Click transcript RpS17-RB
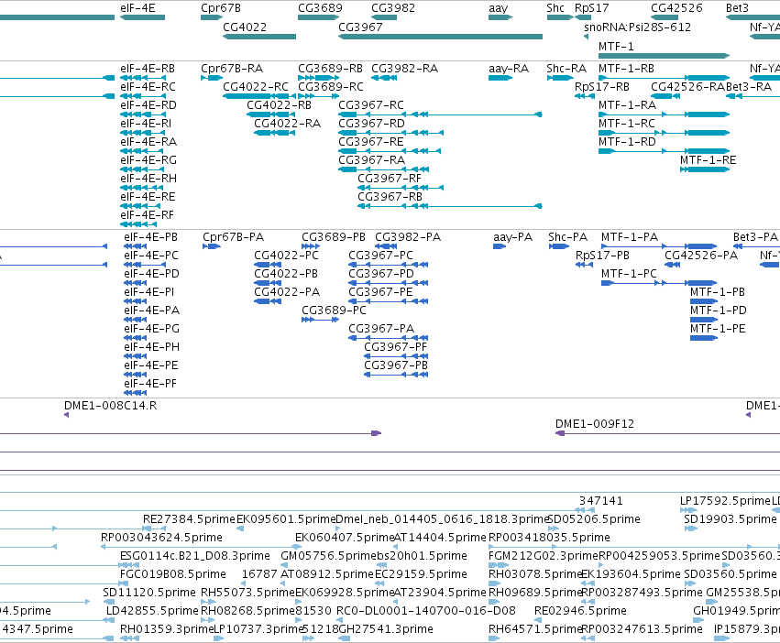Image resolution: width=780 pixels, height=643 pixels. click(602, 87)
